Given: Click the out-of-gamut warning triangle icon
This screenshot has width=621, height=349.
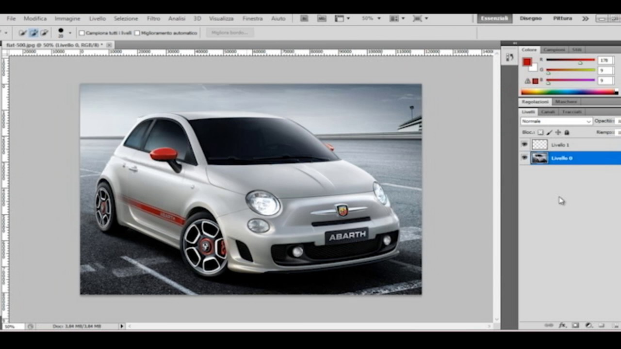Looking at the screenshot, I should point(528,81).
